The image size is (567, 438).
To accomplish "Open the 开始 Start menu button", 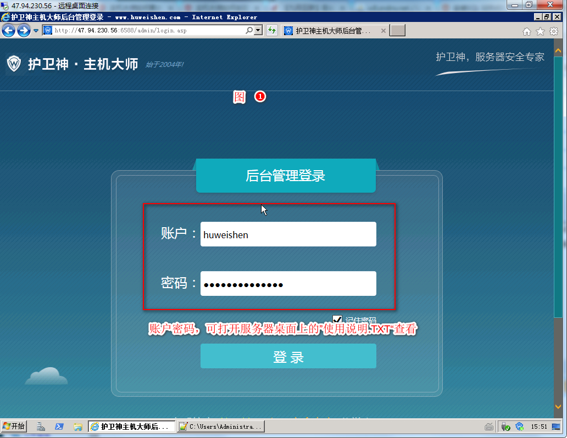I will [14, 426].
